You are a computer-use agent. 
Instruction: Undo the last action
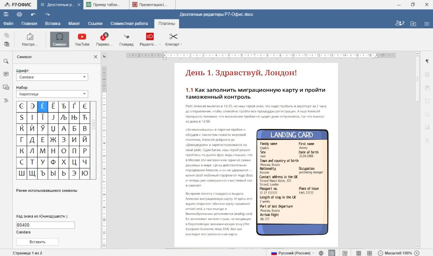33,14
